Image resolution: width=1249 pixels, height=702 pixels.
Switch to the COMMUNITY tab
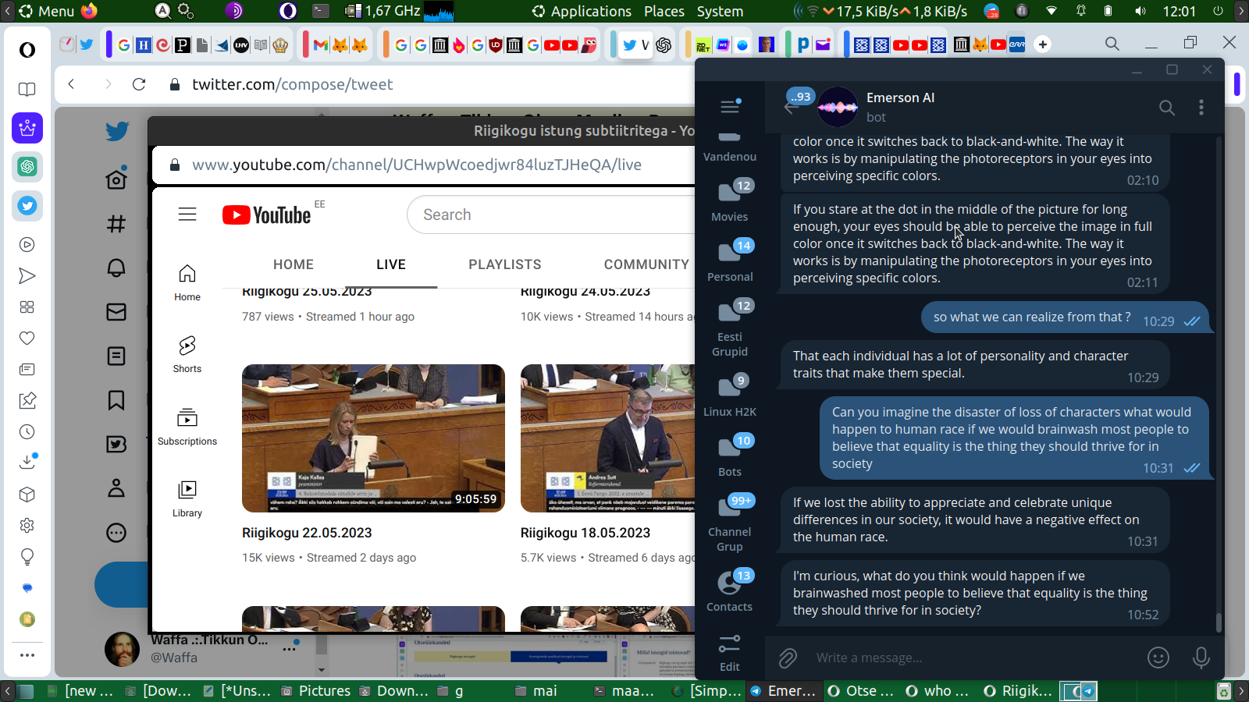pos(646,264)
